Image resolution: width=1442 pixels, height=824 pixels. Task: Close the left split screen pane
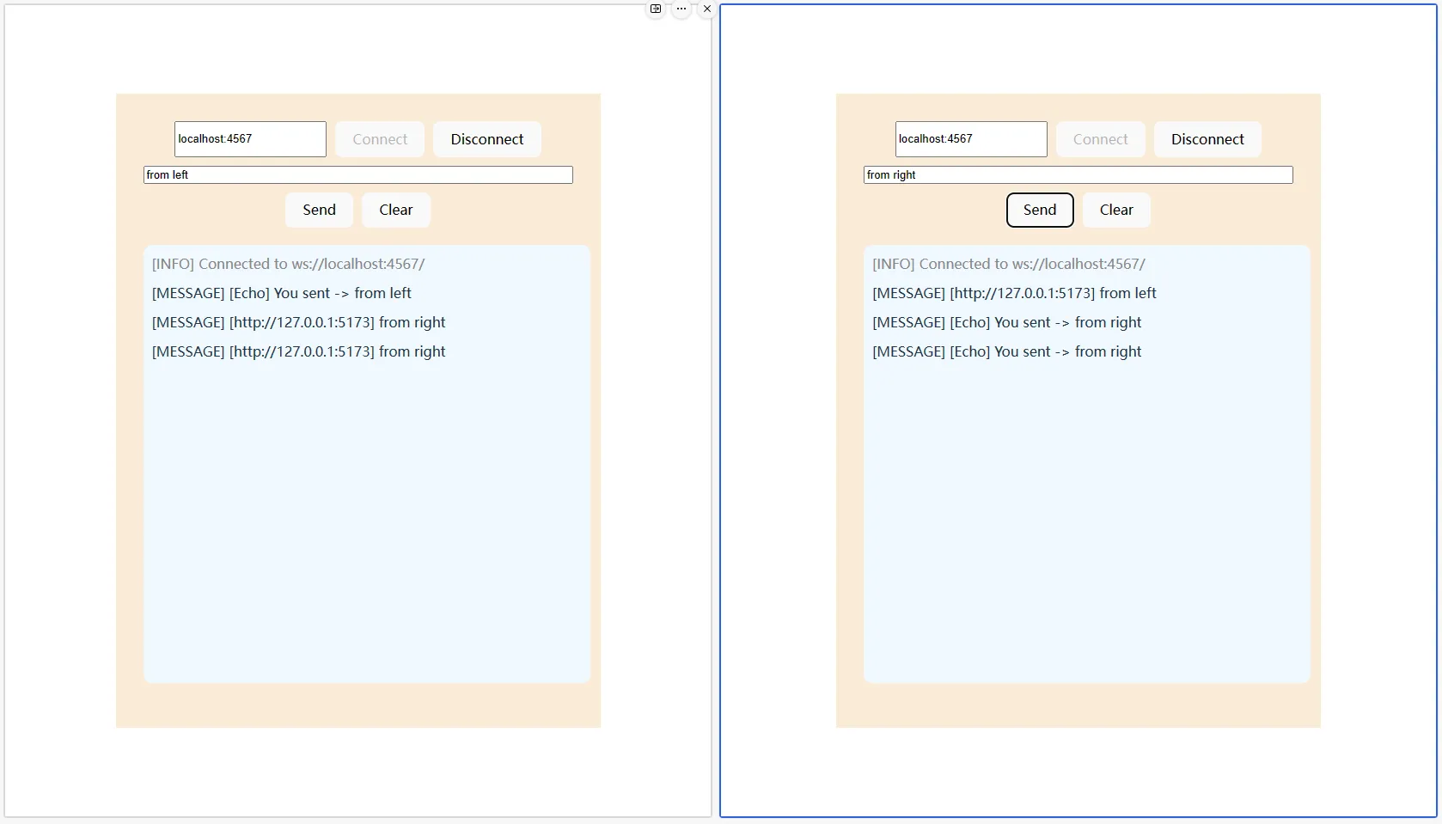707,9
